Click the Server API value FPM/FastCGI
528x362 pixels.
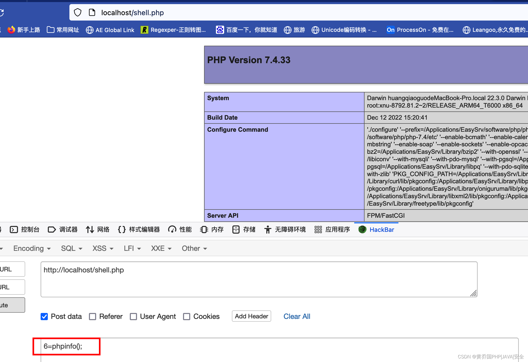[x=386, y=216]
